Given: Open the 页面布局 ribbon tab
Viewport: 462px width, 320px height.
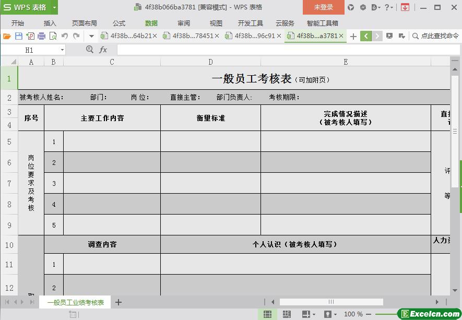Looking at the screenshot, I should pyautogui.click(x=84, y=23).
